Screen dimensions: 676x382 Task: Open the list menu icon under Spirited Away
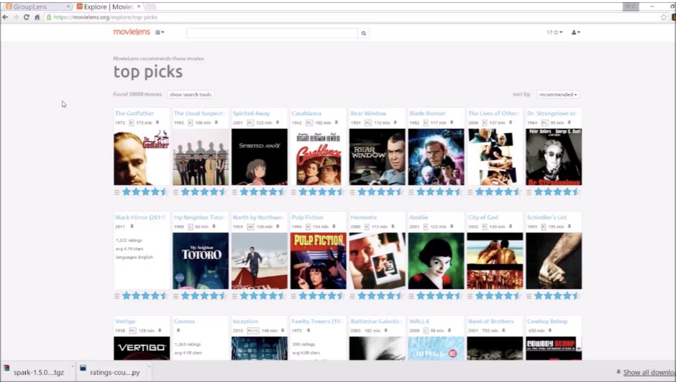[234, 192]
